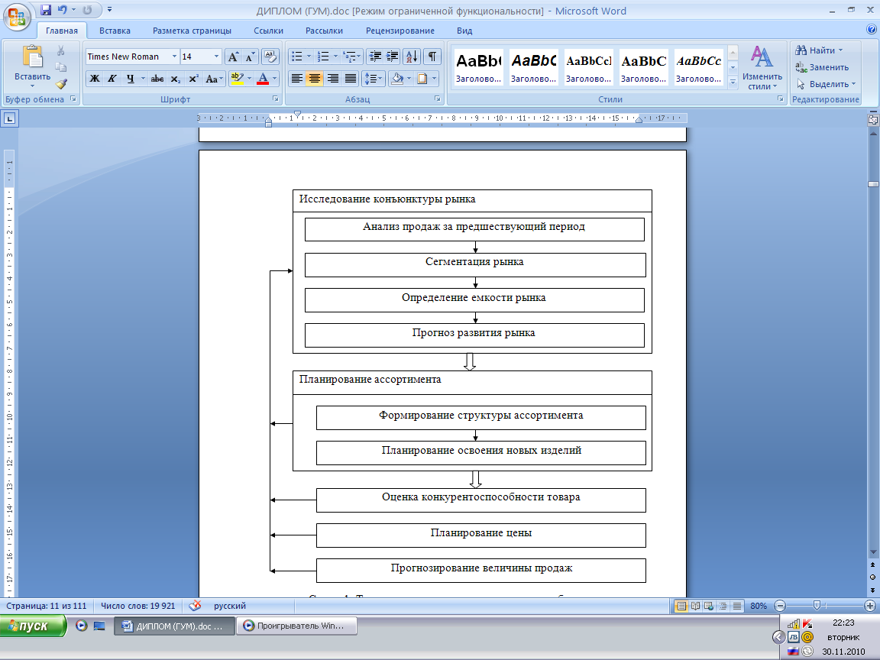The height and width of the screenshot is (660, 880).
Task: Zoom in with plus button
Action: (x=870, y=606)
